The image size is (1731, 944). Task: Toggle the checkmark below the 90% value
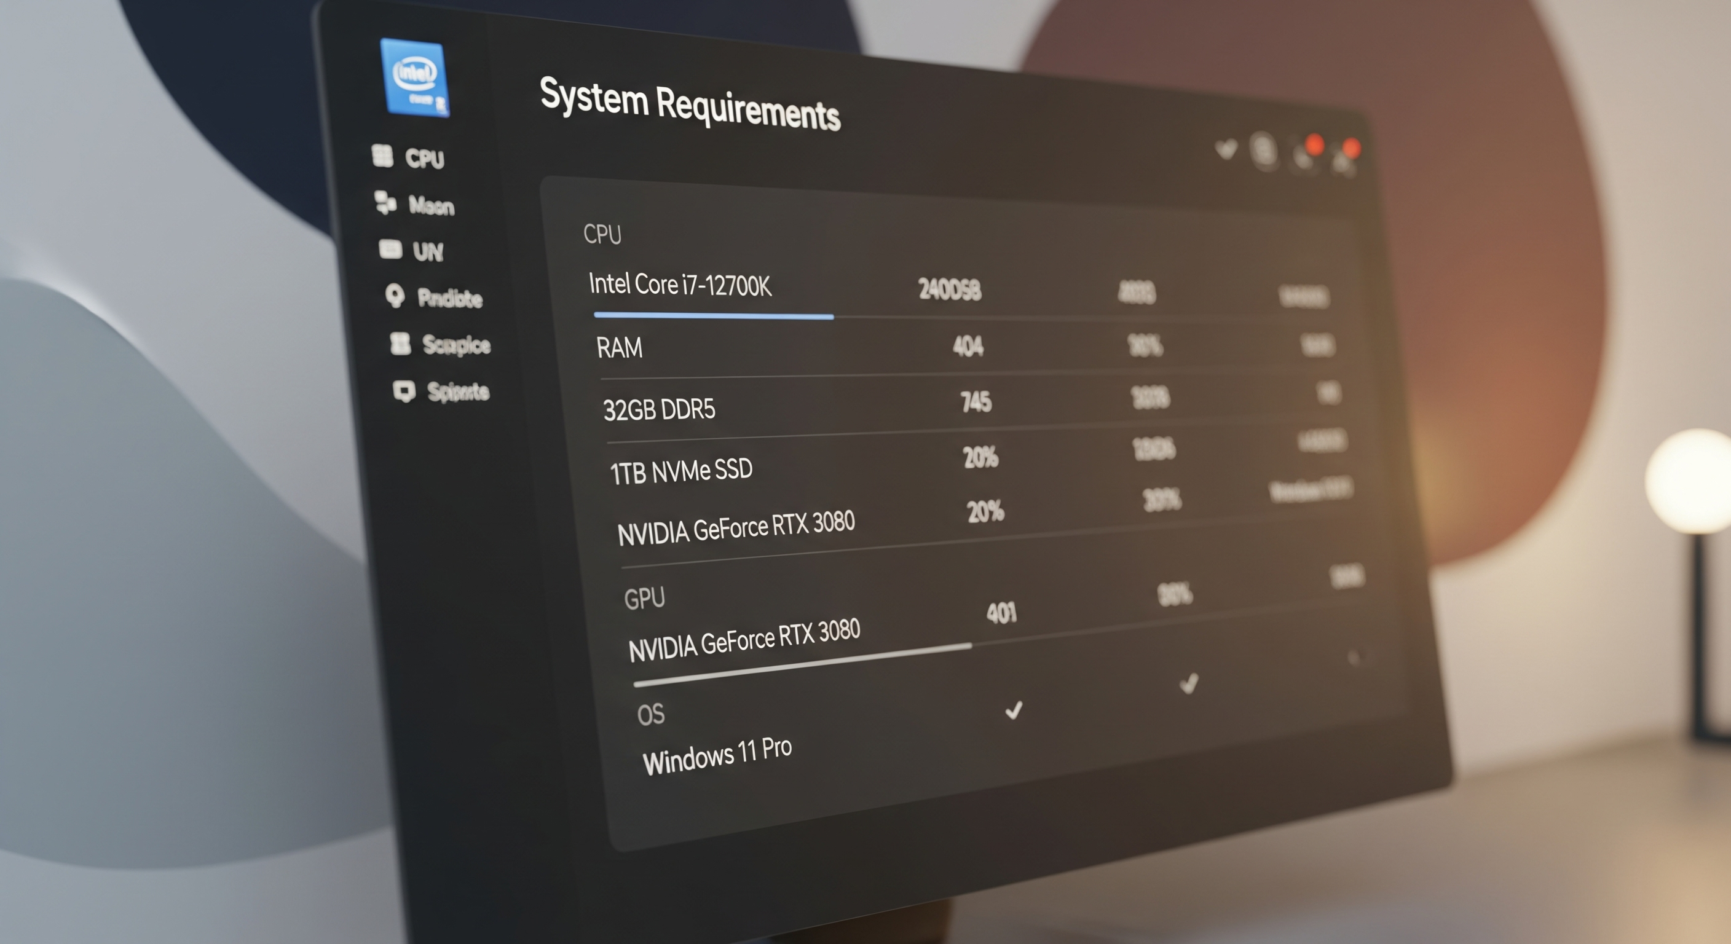click(1188, 684)
